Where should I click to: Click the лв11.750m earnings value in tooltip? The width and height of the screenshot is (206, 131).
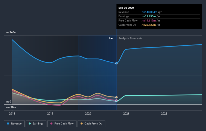pyautogui.click(x=149, y=16)
